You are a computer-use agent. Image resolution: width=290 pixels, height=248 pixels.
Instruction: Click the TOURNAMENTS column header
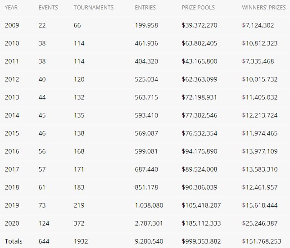94,8
